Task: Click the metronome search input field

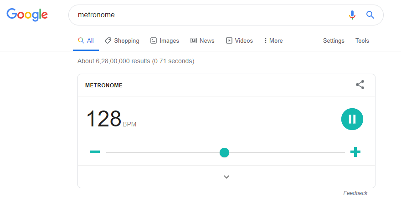Action: tap(205, 15)
